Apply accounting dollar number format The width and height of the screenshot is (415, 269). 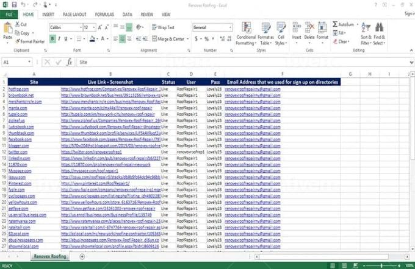tap(196, 39)
